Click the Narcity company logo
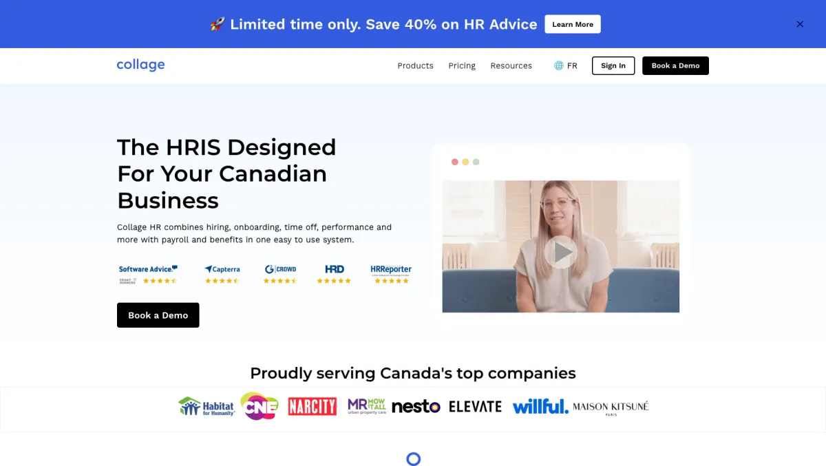 313,406
